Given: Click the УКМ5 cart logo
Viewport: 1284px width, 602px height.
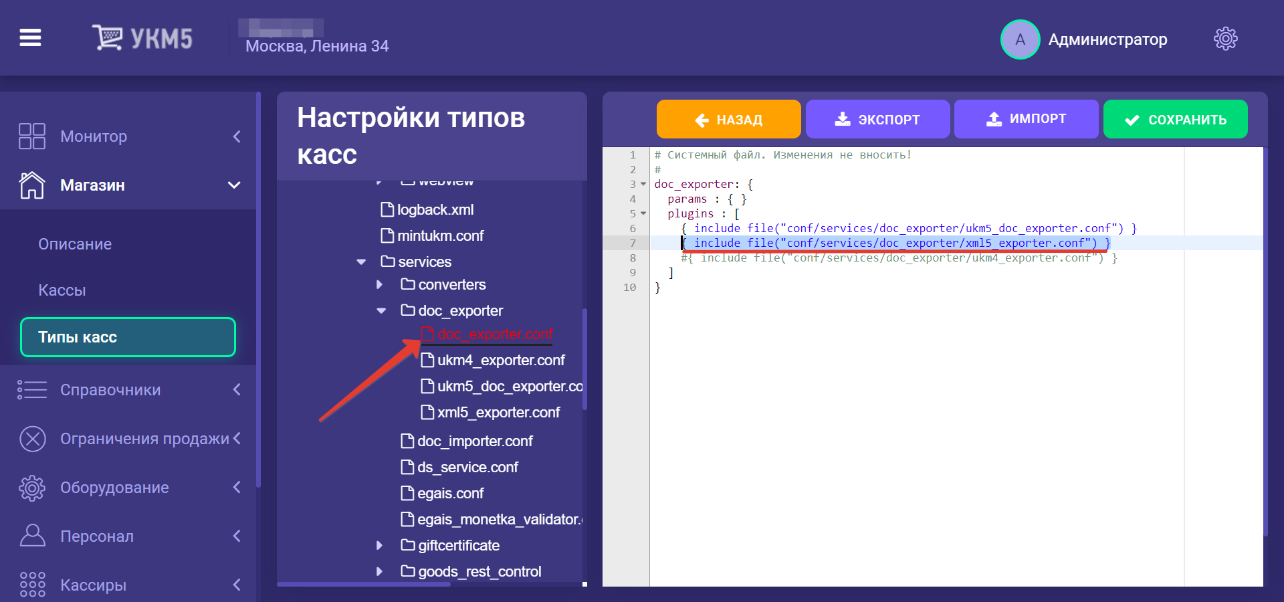Looking at the screenshot, I should click(142, 38).
